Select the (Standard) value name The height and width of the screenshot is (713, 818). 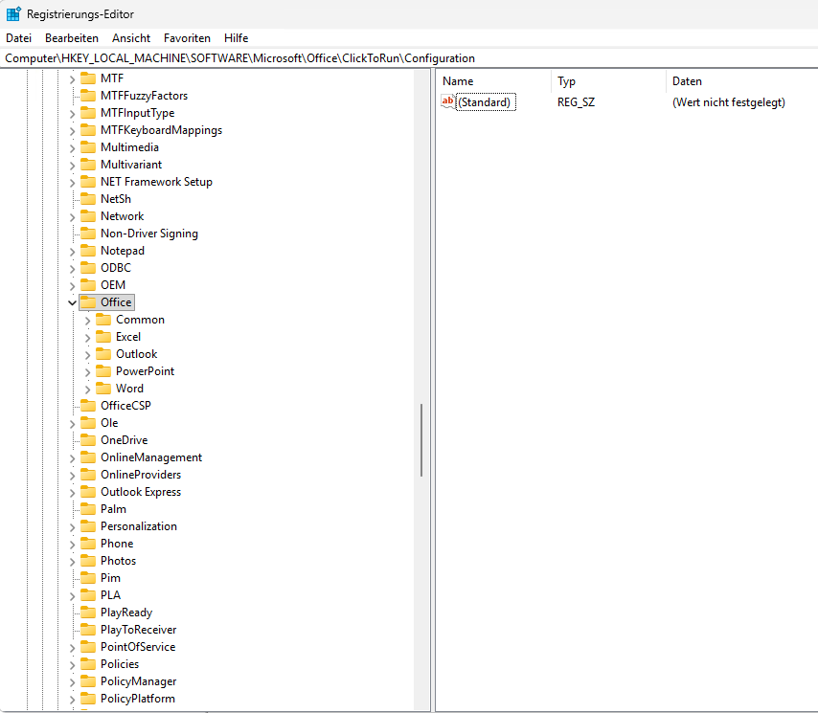[x=484, y=101]
